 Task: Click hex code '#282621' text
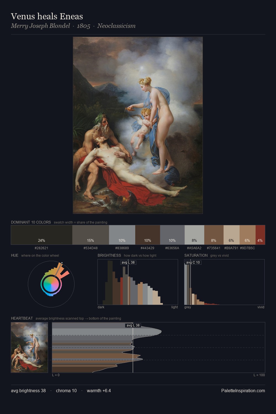tap(41, 248)
